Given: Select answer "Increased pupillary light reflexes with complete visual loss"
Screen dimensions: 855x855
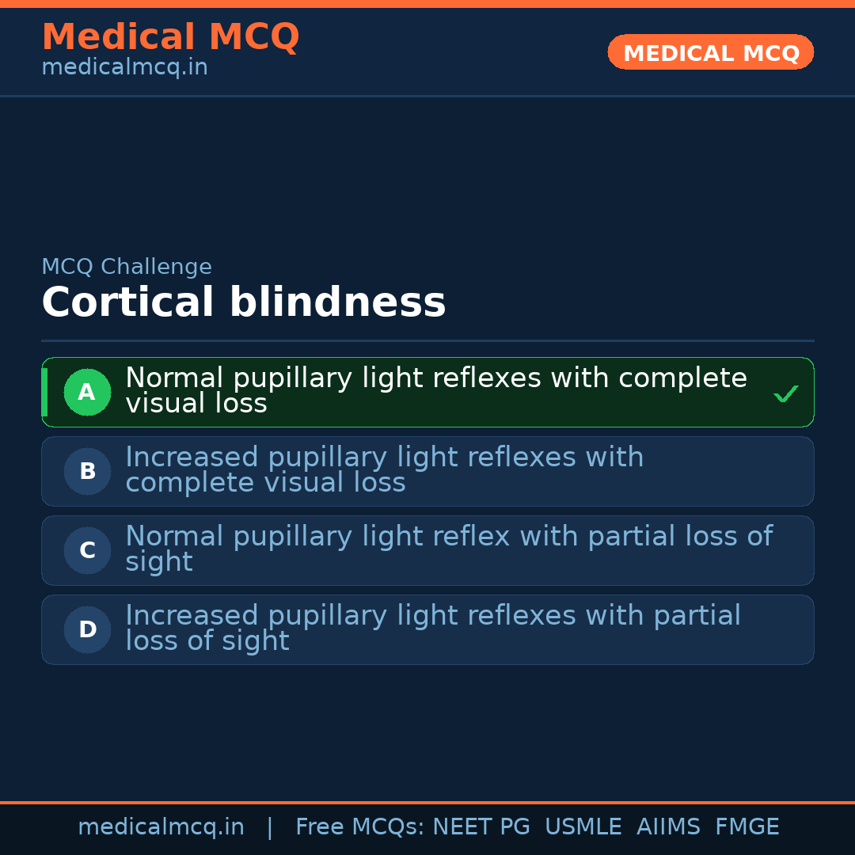Looking at the screenshot, I should pyautogui.click(x=384, y=470).
